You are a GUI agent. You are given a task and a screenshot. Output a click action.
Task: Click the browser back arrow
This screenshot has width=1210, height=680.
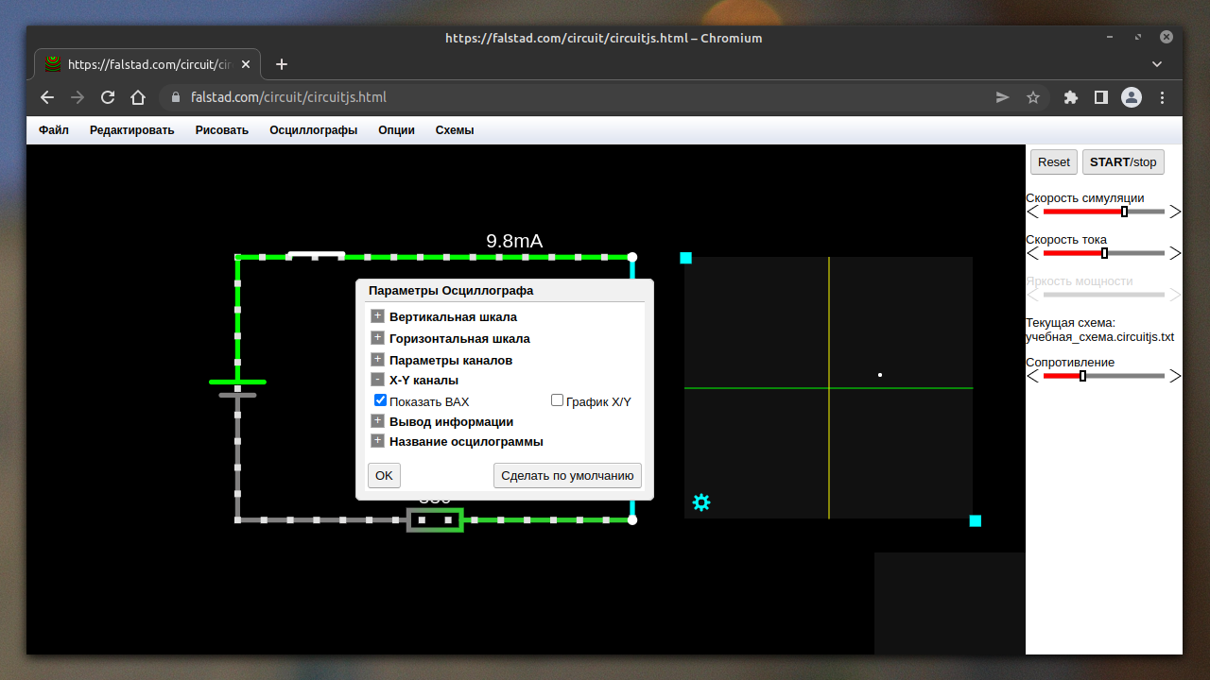(x=47, y=97)
